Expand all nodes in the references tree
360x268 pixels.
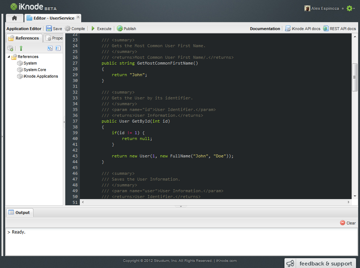[x=50, y=48]
